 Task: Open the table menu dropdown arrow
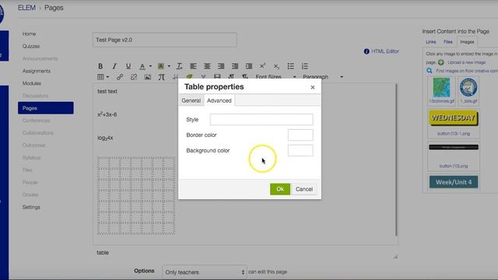pos(107,77)
